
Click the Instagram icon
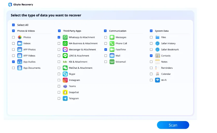(65, 80)
